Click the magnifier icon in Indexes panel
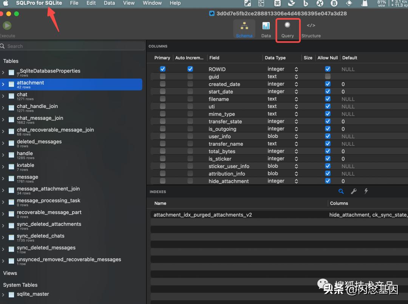408x304 pixels. [x=341, y=191]
